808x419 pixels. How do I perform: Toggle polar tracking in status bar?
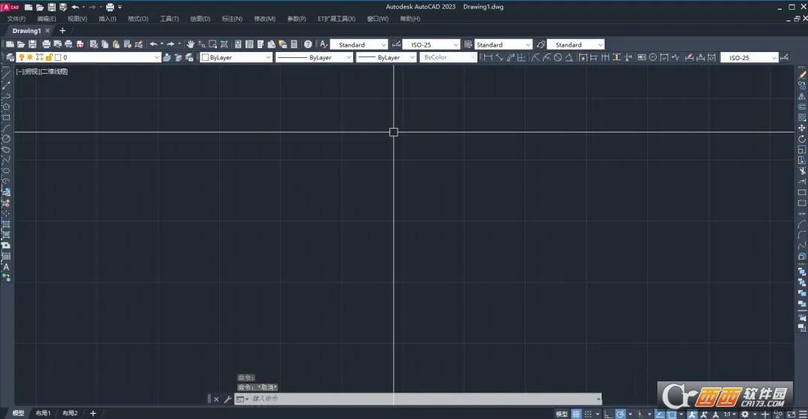(620, 414)
